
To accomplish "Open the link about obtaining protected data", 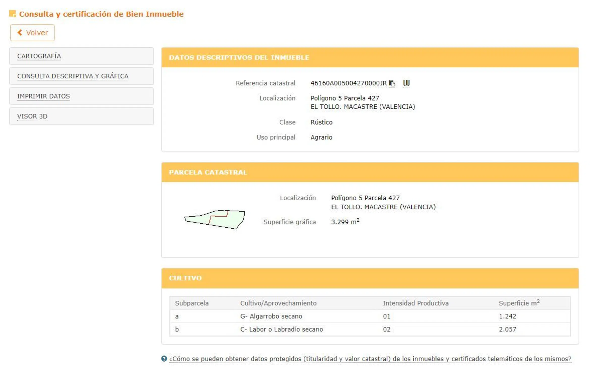I will click(x=370, y=359).
